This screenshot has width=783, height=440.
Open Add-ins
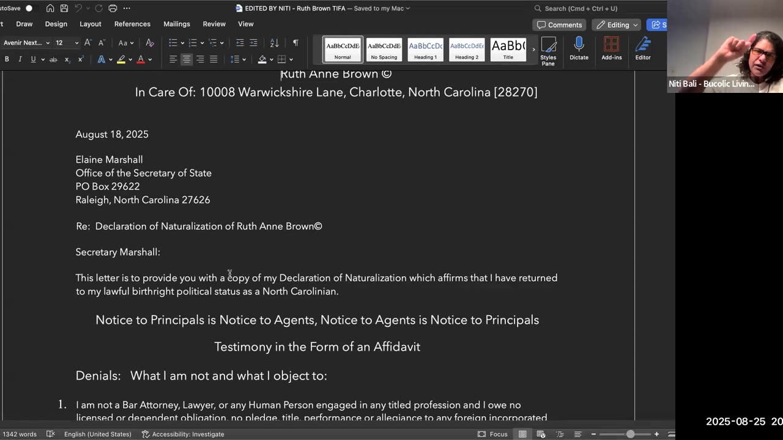[611, 49]
